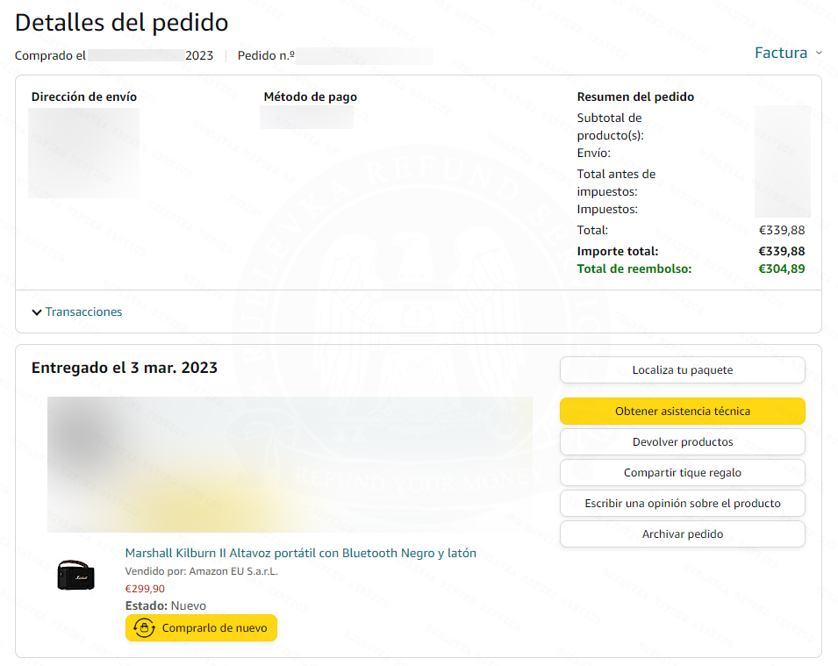The image size is (838, 666).
Task: Click the 'Comprado el' date text
Action: (114, 55)
